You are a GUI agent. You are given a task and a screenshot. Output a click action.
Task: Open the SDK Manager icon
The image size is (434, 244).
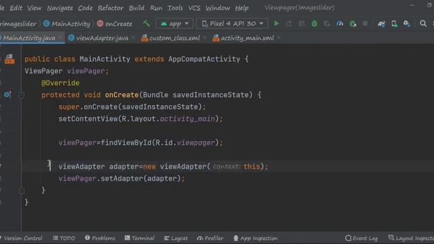407,24
